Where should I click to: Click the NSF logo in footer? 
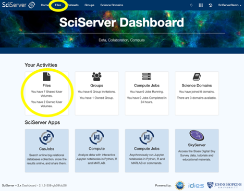pyautogui.click(x=180, y=185)
